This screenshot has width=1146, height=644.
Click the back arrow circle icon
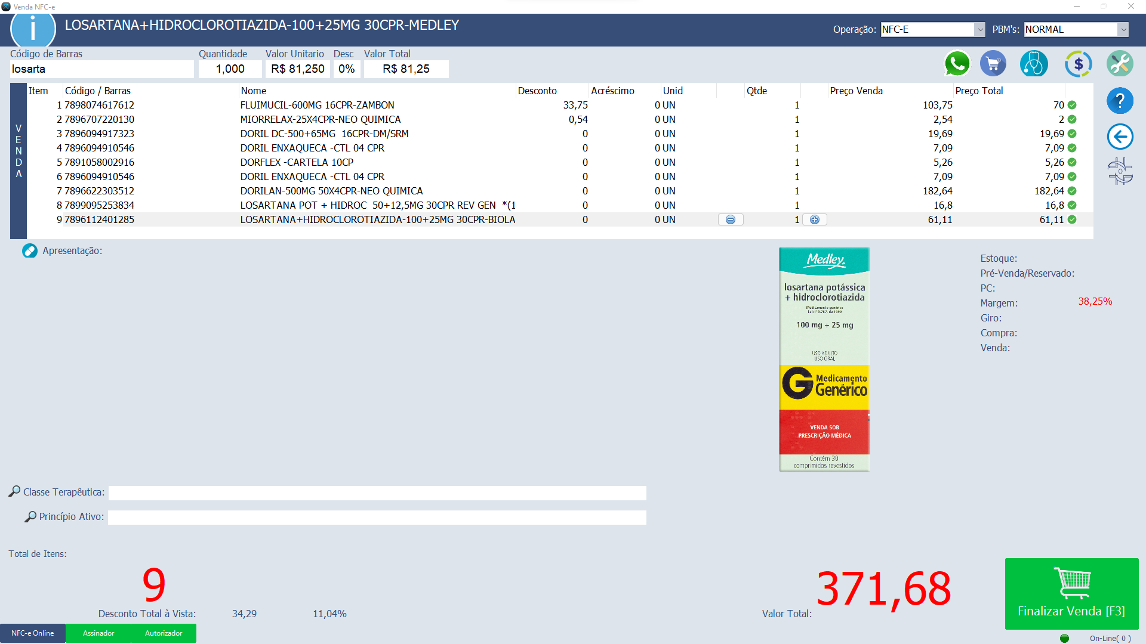pyautogui.click(x=1120, y=137)
